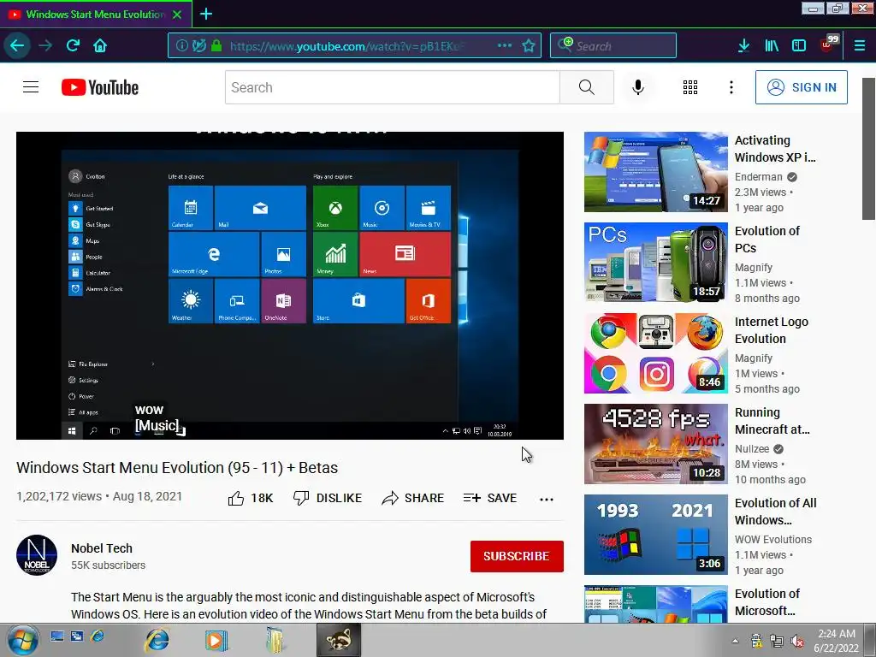The image size is (876, 657).
Task: Open the Evolution of PCs video title
Action: coord(766,240)
